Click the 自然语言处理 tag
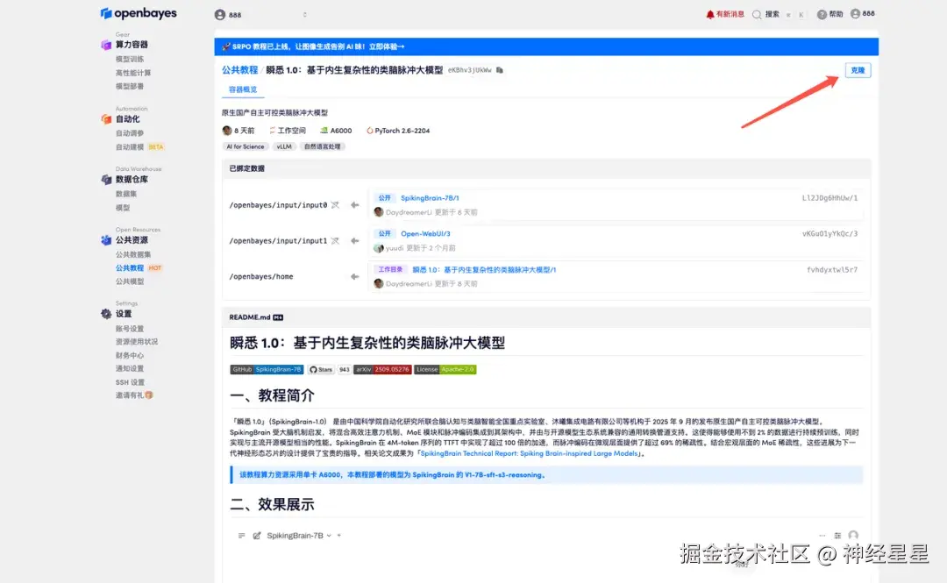 (x=323, y=146)
